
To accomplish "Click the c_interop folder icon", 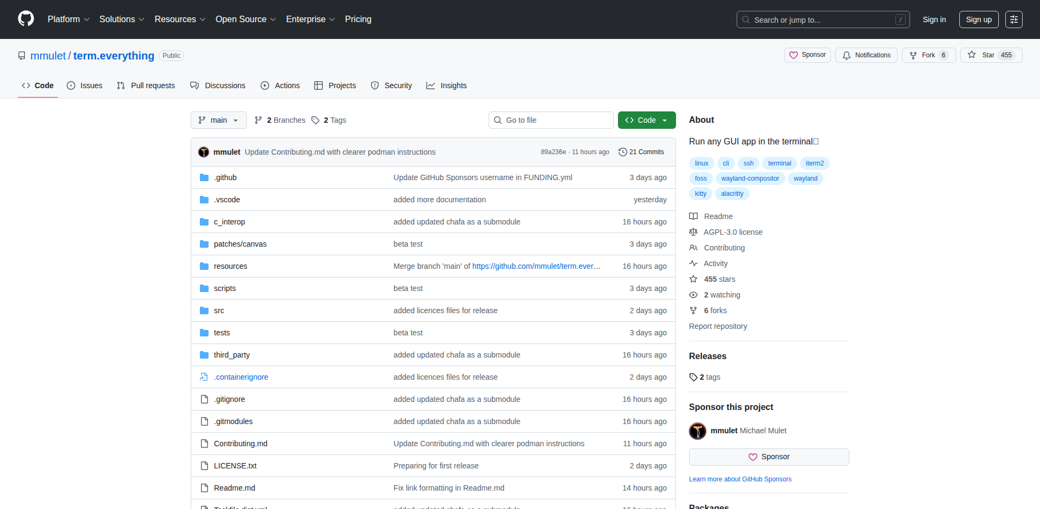I will [204, 222].
